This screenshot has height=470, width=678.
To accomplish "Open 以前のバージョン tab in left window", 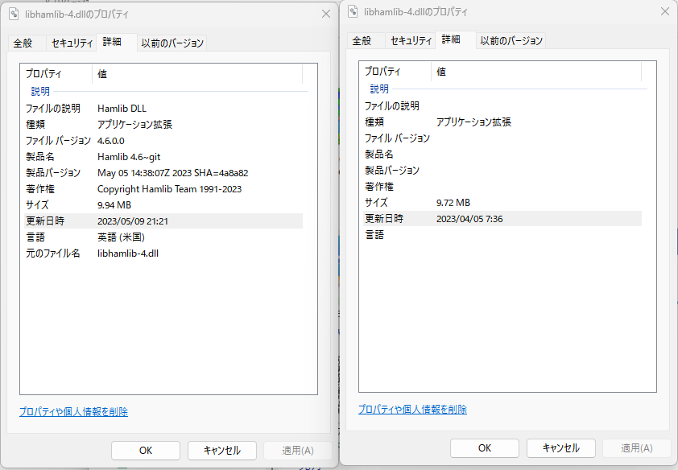I will pyautogui.click(x=172, y=43).
